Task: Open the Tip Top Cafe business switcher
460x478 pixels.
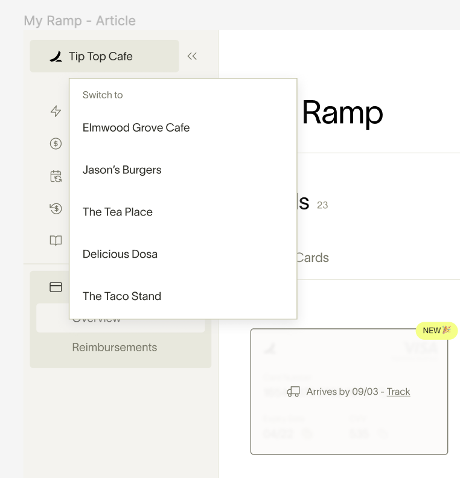Action: [104, 56]
